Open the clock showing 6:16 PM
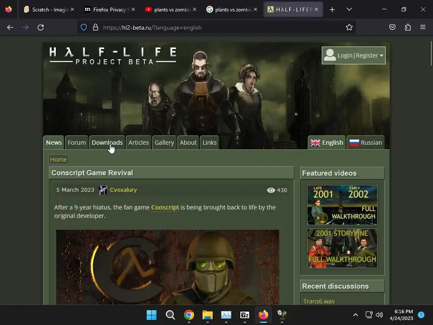The image size is (433, 325). (401, 315)
